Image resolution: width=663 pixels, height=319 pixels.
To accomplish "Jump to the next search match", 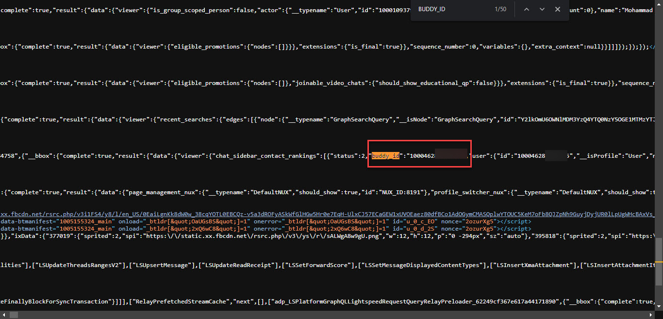I will click(x=542, y=10).
